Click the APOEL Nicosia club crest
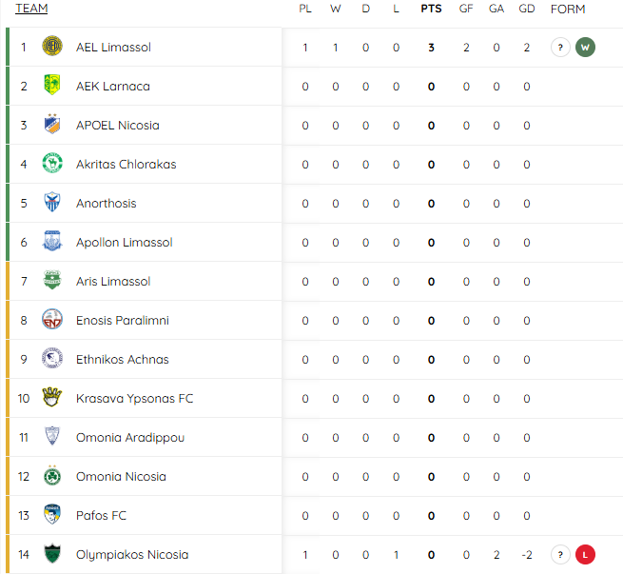This screenshot has height=574, width=623. click(x=52, y=124)
